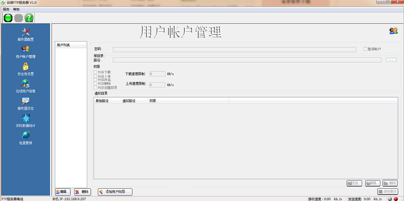Screen dimensions: 404x201
Task: Open the 帮助 menu
Action: point(16,9)
